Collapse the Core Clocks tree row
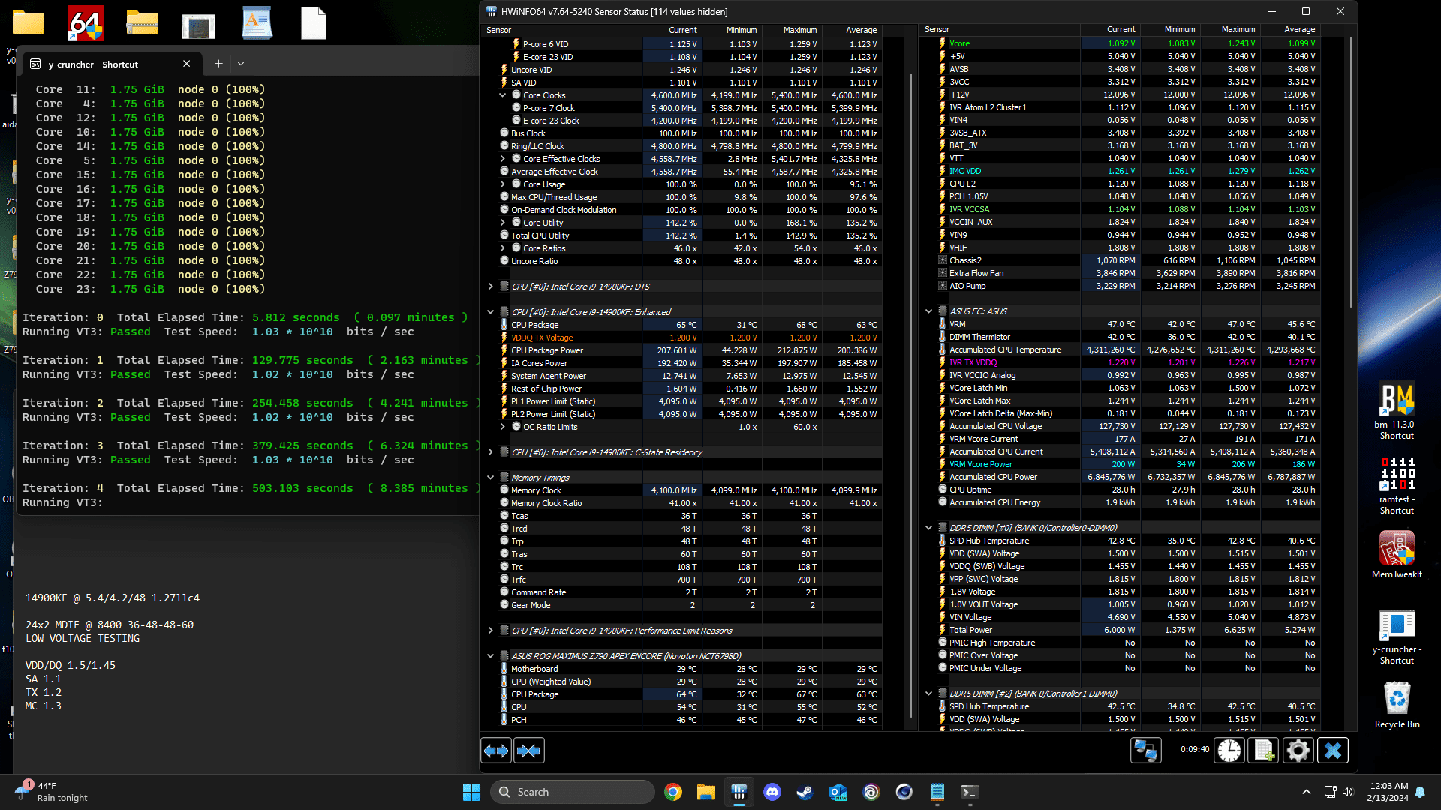1441x810 pixels. [x=502, y=95]
